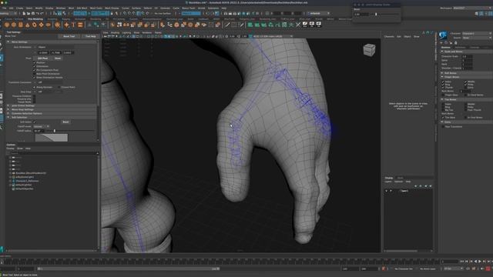Open the Mesh Tools menu
This screenshot has width=493, height=277.
pos(96,8)
